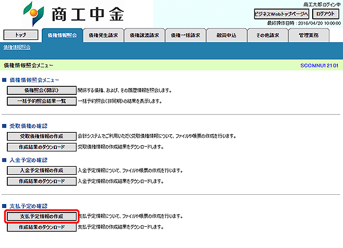Click the 債権情報照会メニュー title bar text
This screenshot has height=248, width=343.
(x=29, y=65)
